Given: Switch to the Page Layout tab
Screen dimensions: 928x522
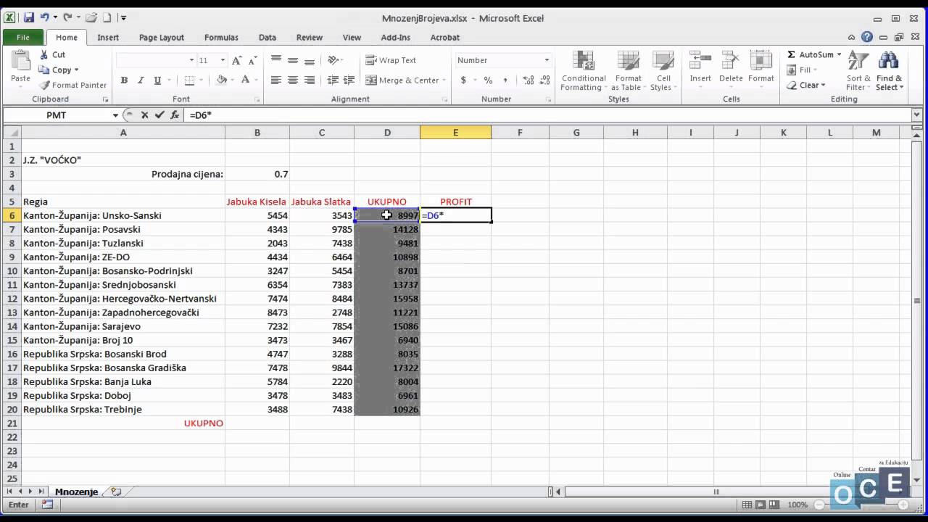Looking at the screenshot, I should coord(161,38).
